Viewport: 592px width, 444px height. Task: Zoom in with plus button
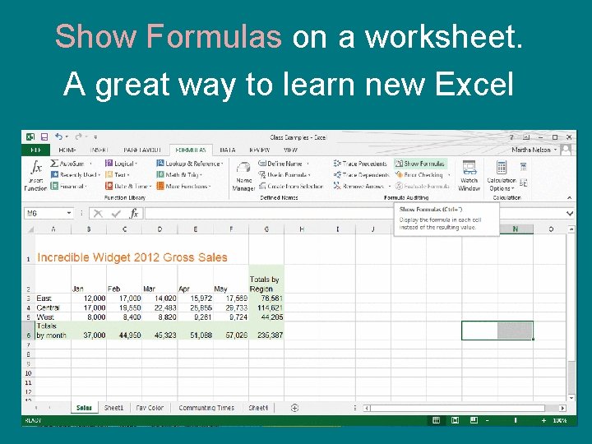click(x=543, y=420)
